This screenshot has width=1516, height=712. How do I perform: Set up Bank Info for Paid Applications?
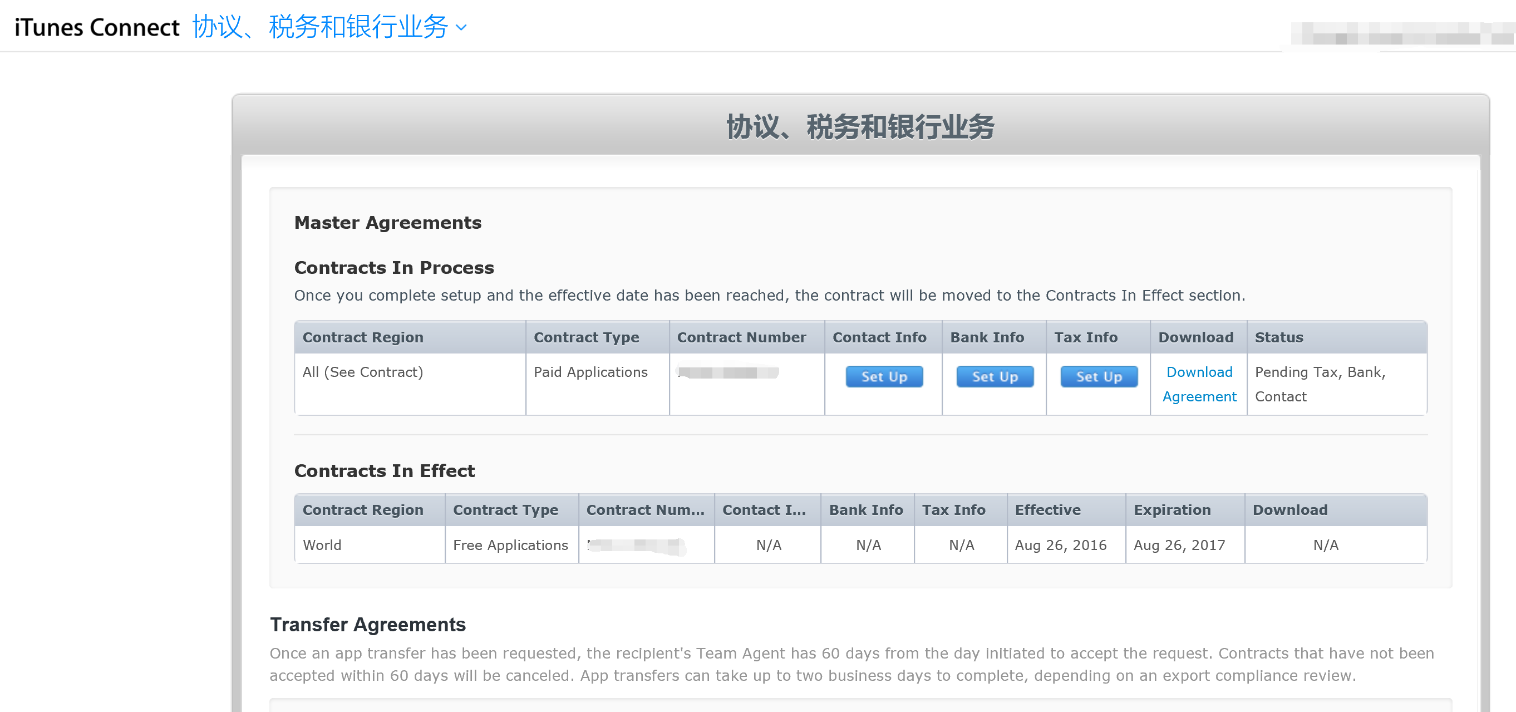pyautogui.click(x=995, y=376)
